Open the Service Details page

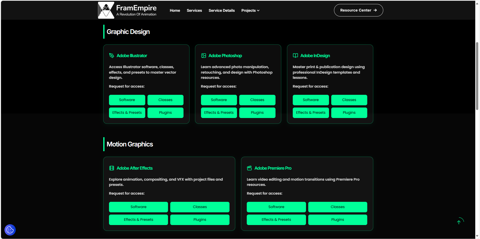221,10
